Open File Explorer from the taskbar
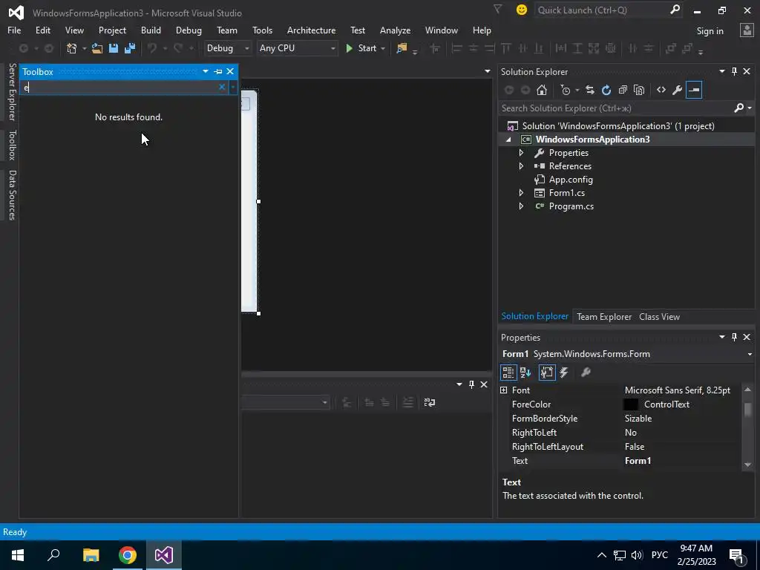760x570 pixels. click(91, 555)
